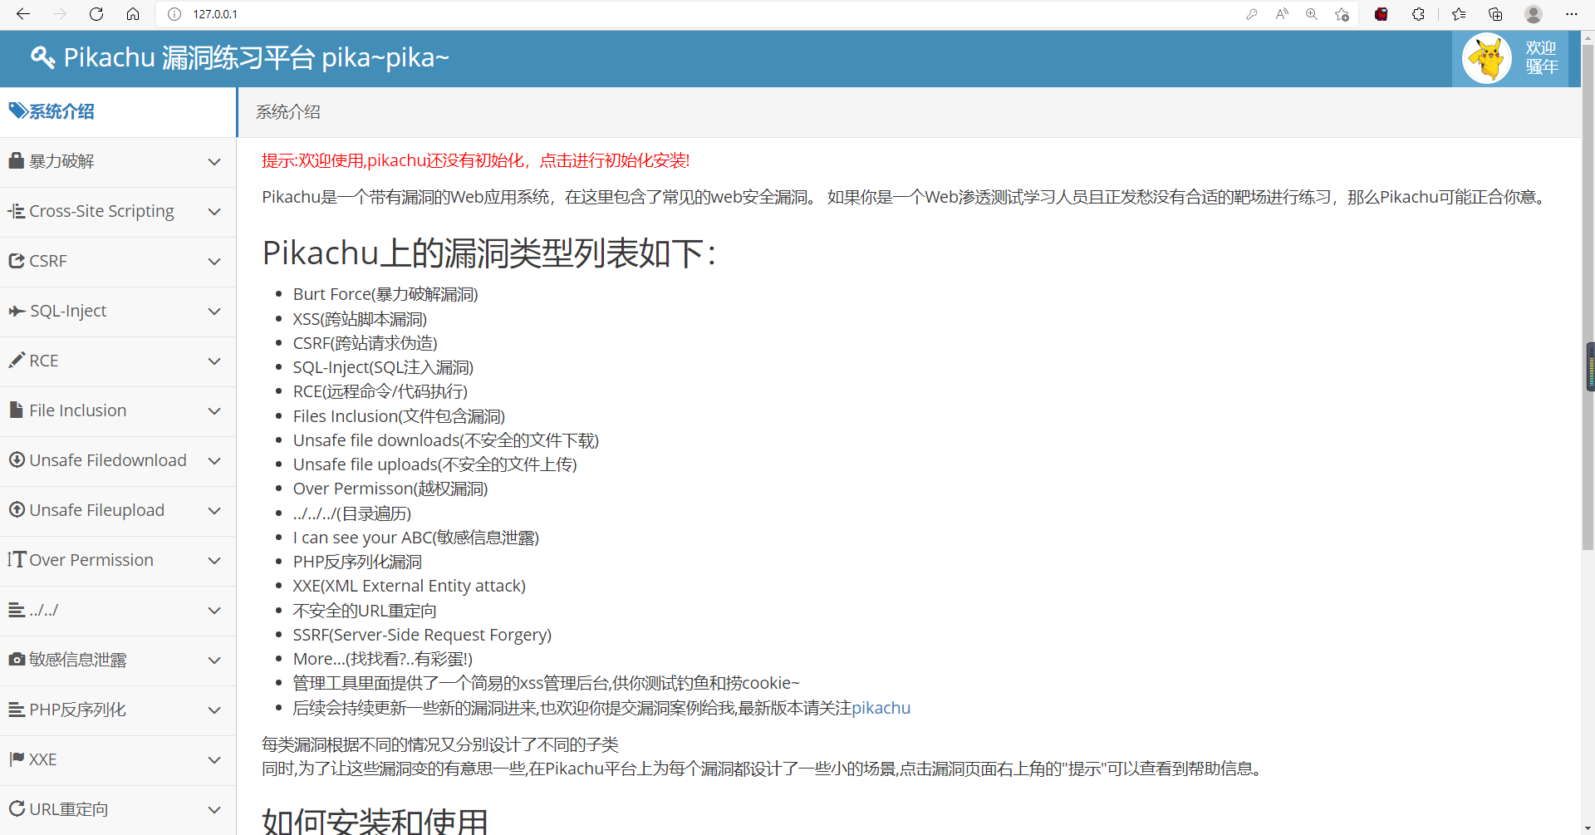1595x835 pixels.
Task: Click the RCE brush icon in sidebar
Action: pyautogui.click(x=16, y=360)
